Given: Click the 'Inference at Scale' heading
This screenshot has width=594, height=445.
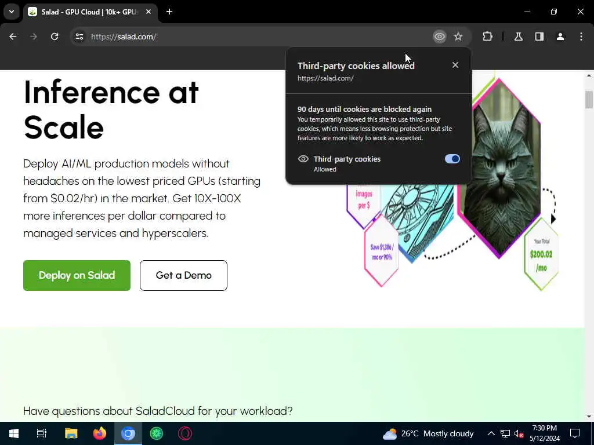Looking at the screenshot, I should click(x=111, y=110).
